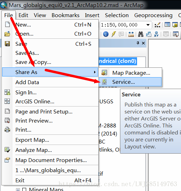181x191 pixels.
Task: Choose Print... from the File menu
Action: point(50,130)
